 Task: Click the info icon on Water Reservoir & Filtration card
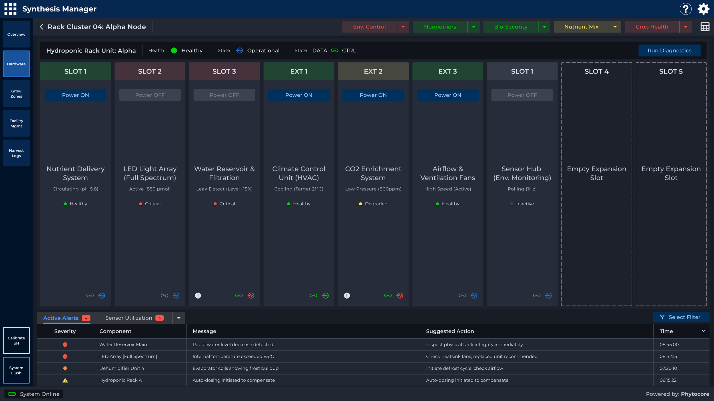coord(198,295)
